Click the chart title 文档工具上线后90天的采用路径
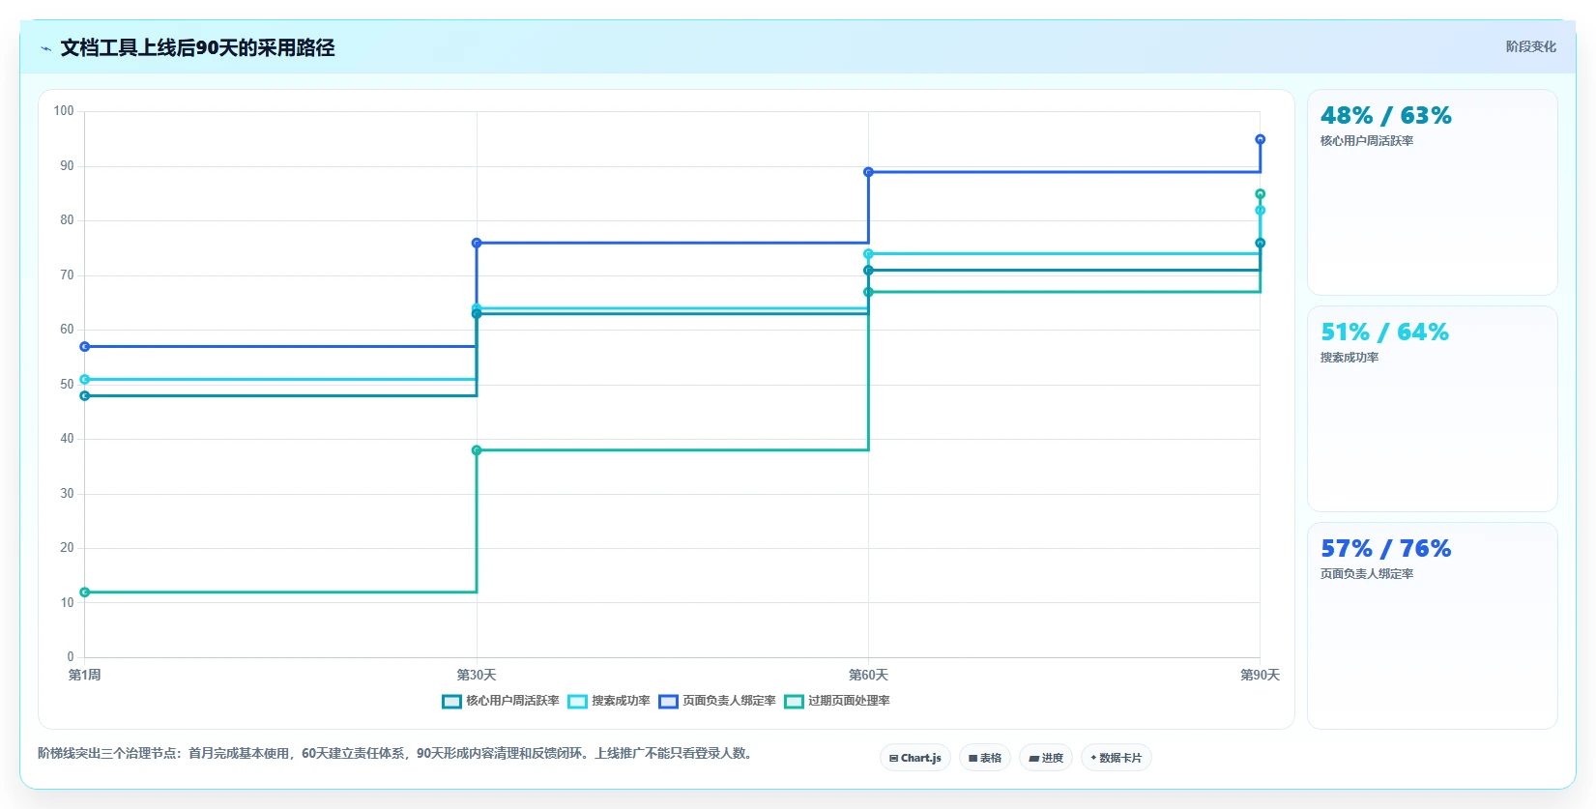This screenshot has height=809, width=1596. (197, 47)
